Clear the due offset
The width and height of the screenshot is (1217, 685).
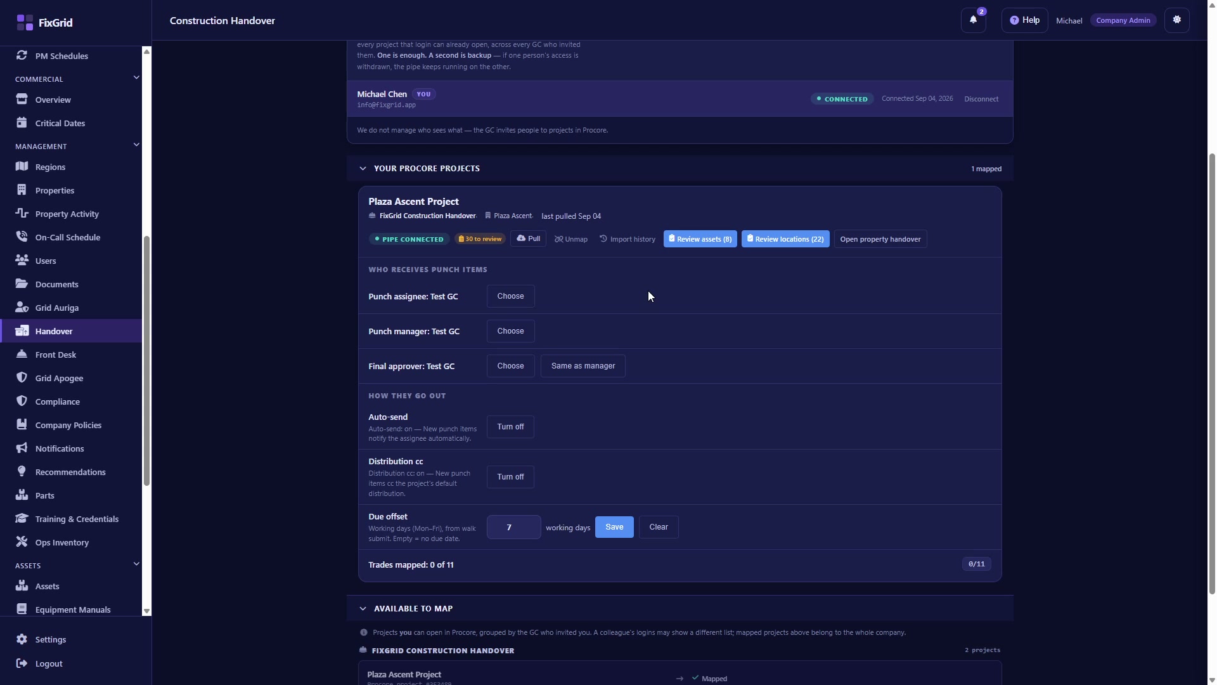pos(659,527)
